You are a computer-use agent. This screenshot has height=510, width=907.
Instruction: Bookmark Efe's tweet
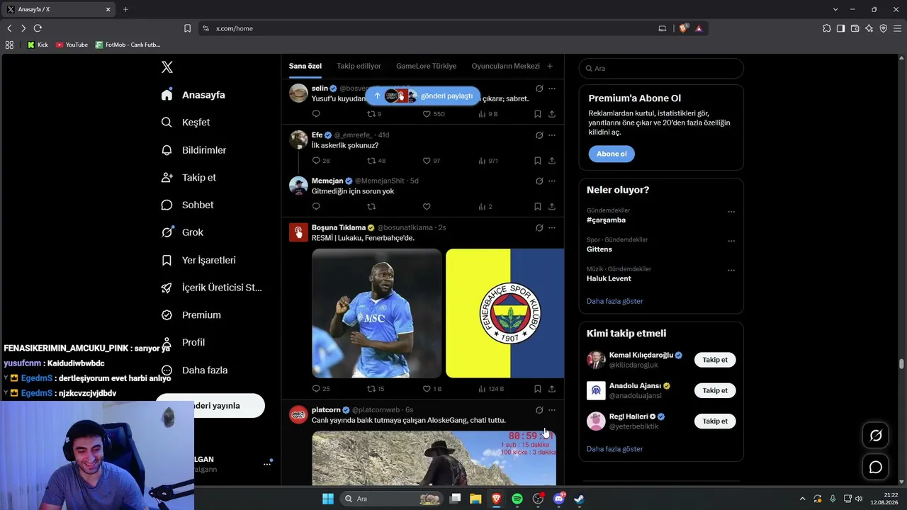[x=538, y=161]
